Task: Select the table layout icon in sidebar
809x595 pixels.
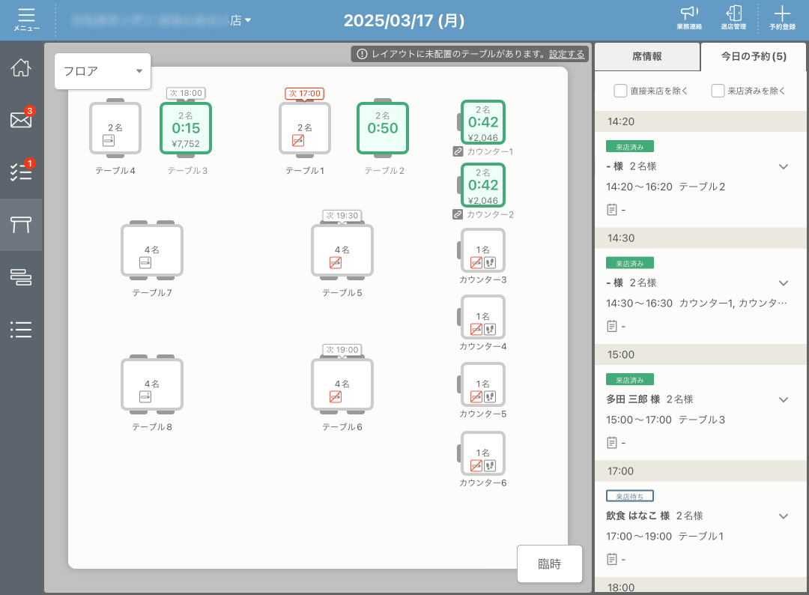Action: click(x=21, y=224)
